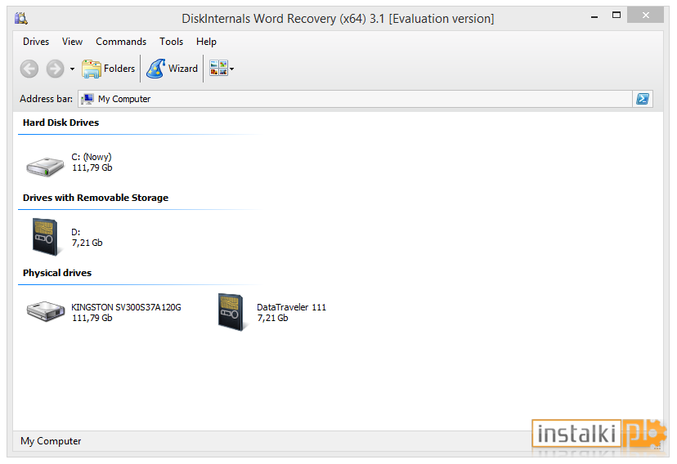Screen dimensions: 677x464
Task: Click the Hard Disk Drives group header
Action: click(61, 123)
